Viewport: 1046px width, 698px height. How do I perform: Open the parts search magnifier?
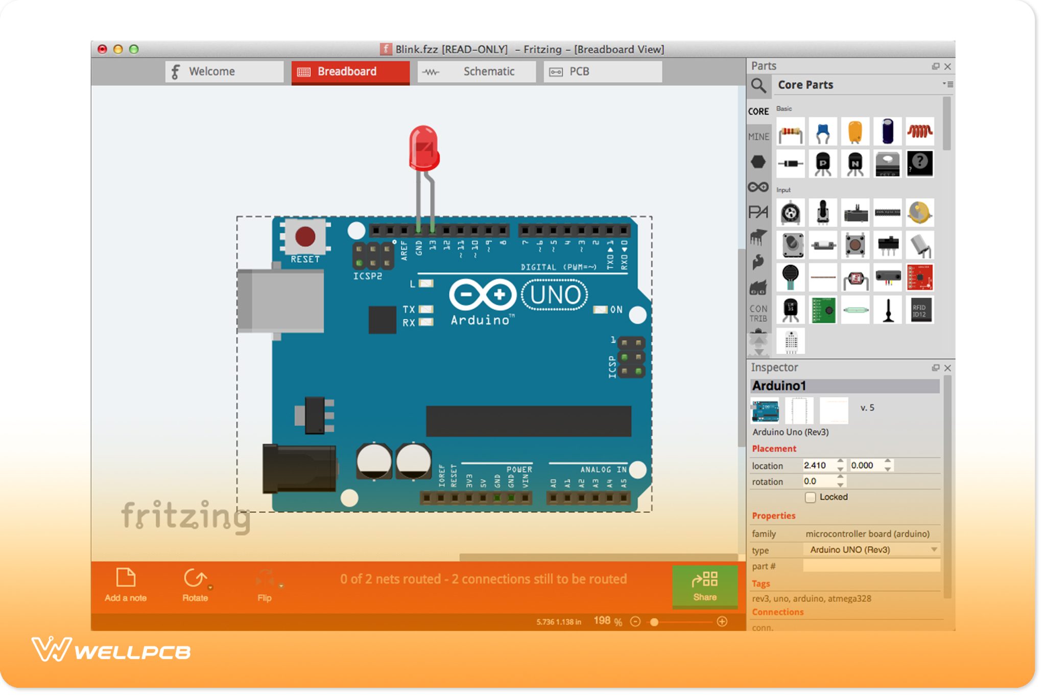(x=759, y=85)
